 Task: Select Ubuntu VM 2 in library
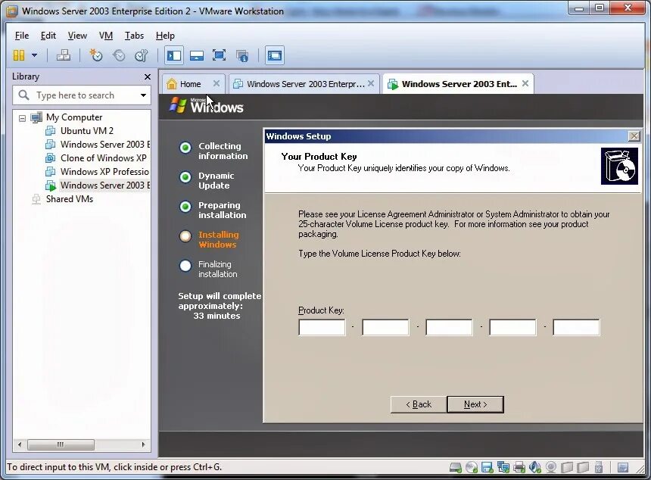coord(87,131)
